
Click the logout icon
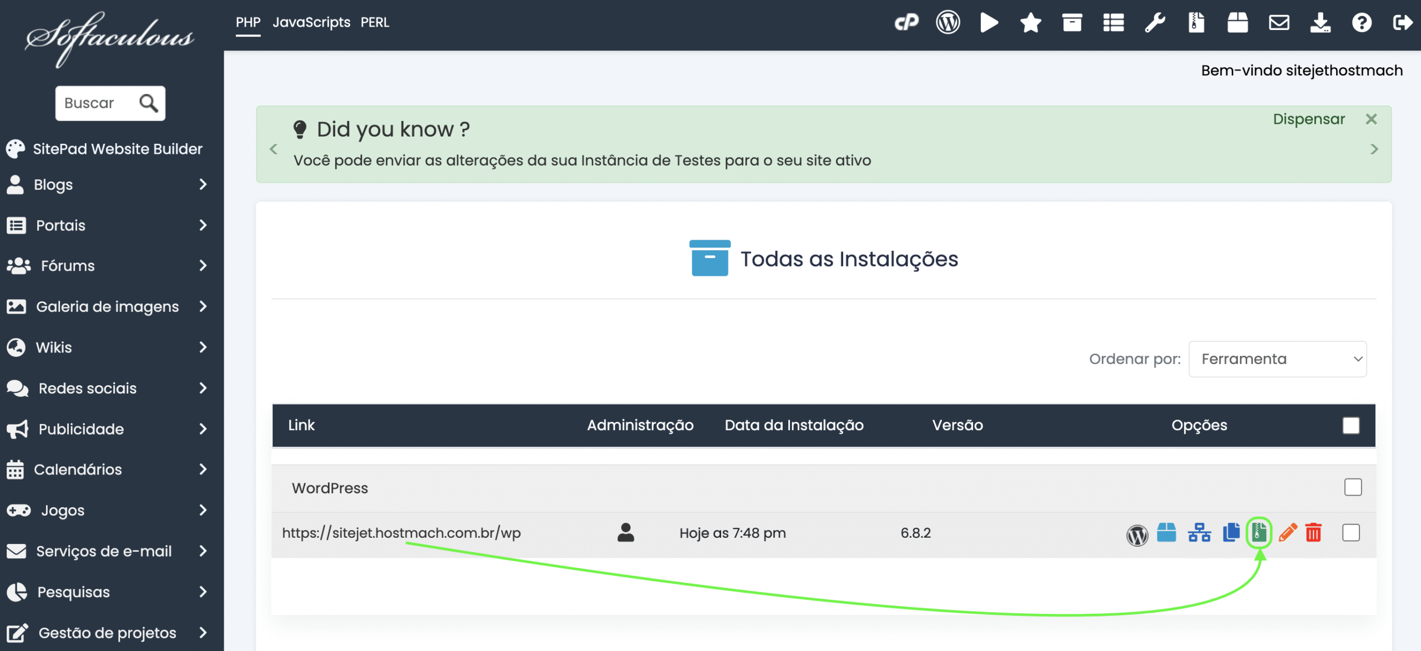pos(1403,23)
